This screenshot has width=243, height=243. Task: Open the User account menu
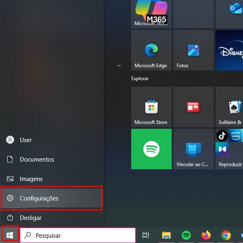pyautogui.click(x=52, y=140)
